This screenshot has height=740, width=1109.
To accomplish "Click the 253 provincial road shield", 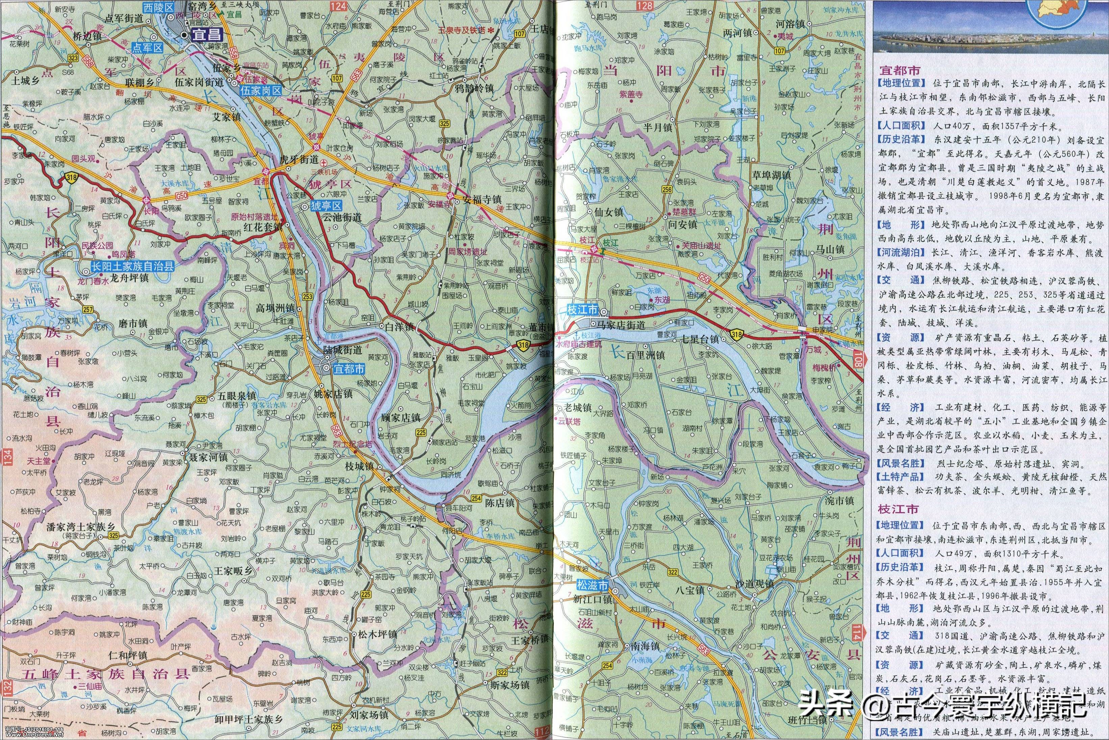I will click(x=308, y=297).
